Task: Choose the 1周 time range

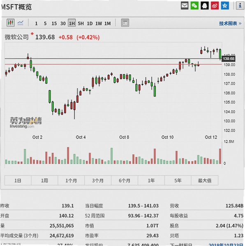Action: coord(44,180)
